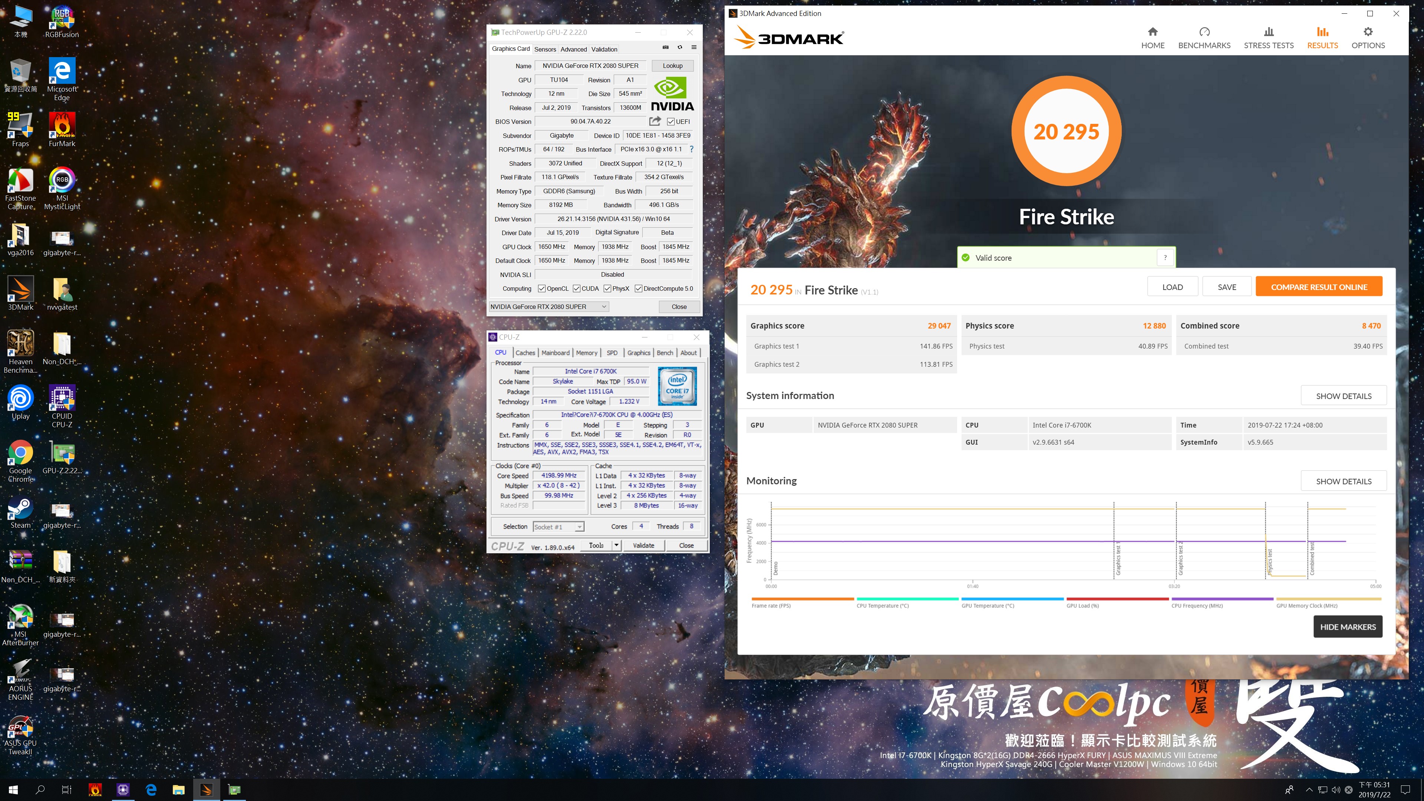Viewport: 1424px width, 801px height.
Task: Select GPU Temperature blue legend bar
Action: [x=1012, y=599]
